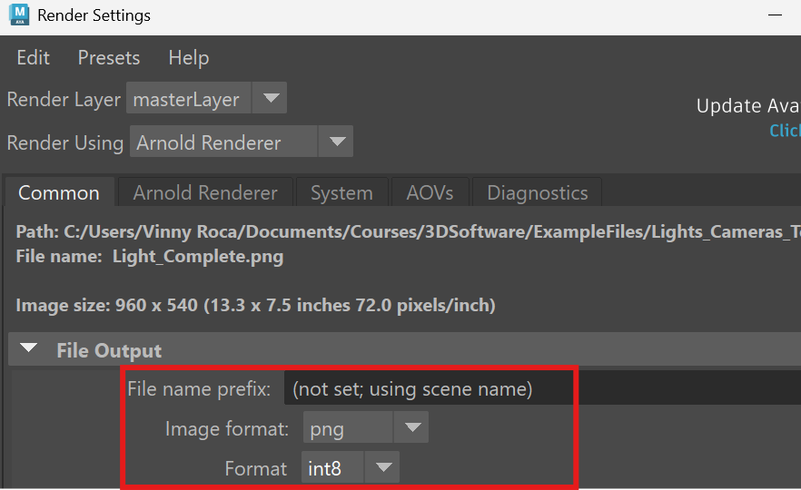Select the Diagnostics tab

tap(537, 193)
